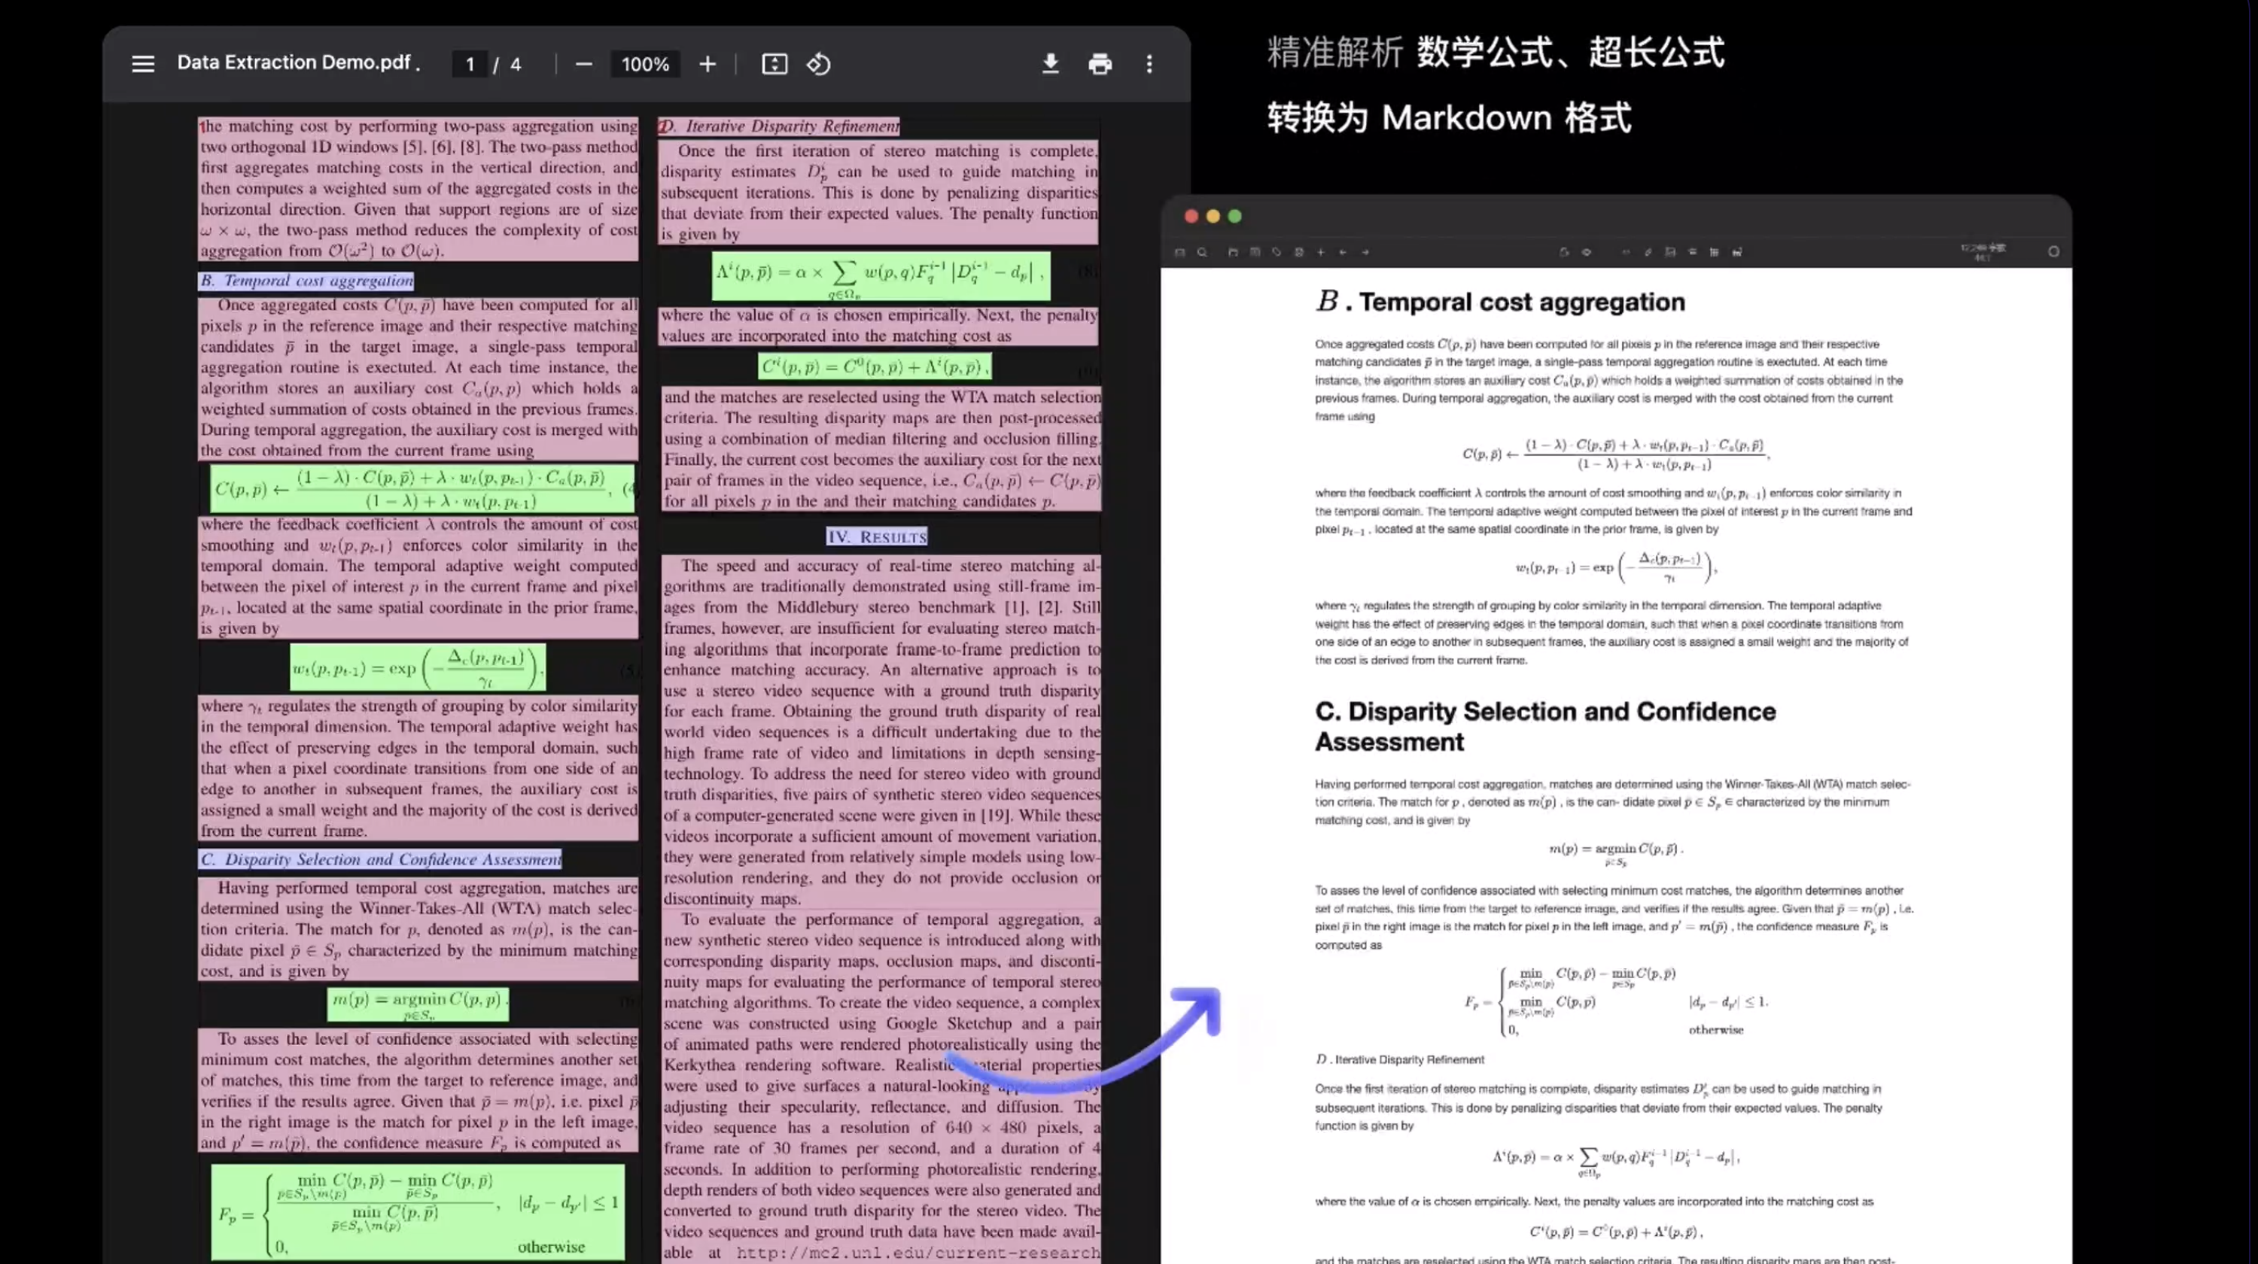Open the PDF viewer sidebar menu
The width and height of the screenshot is (2258, 1264).
coord(143,64)
